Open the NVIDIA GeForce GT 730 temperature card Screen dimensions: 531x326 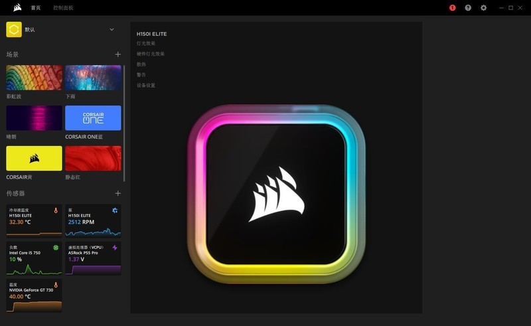(35, 295)
